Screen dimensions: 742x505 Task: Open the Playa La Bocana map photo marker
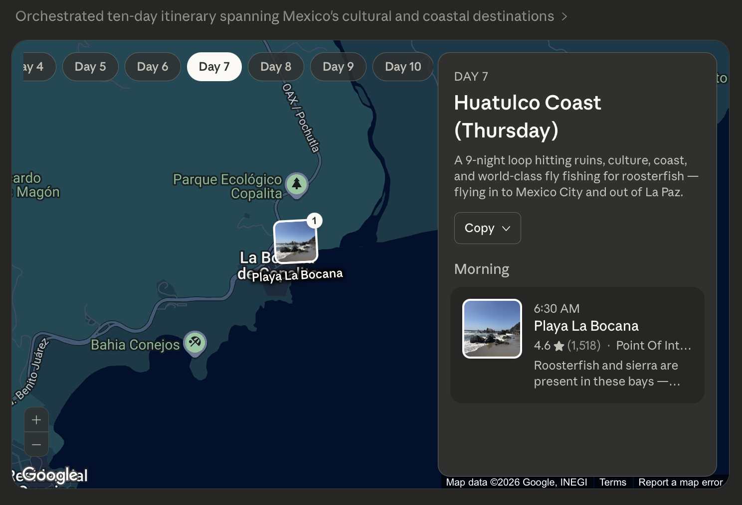click(295, 242)
